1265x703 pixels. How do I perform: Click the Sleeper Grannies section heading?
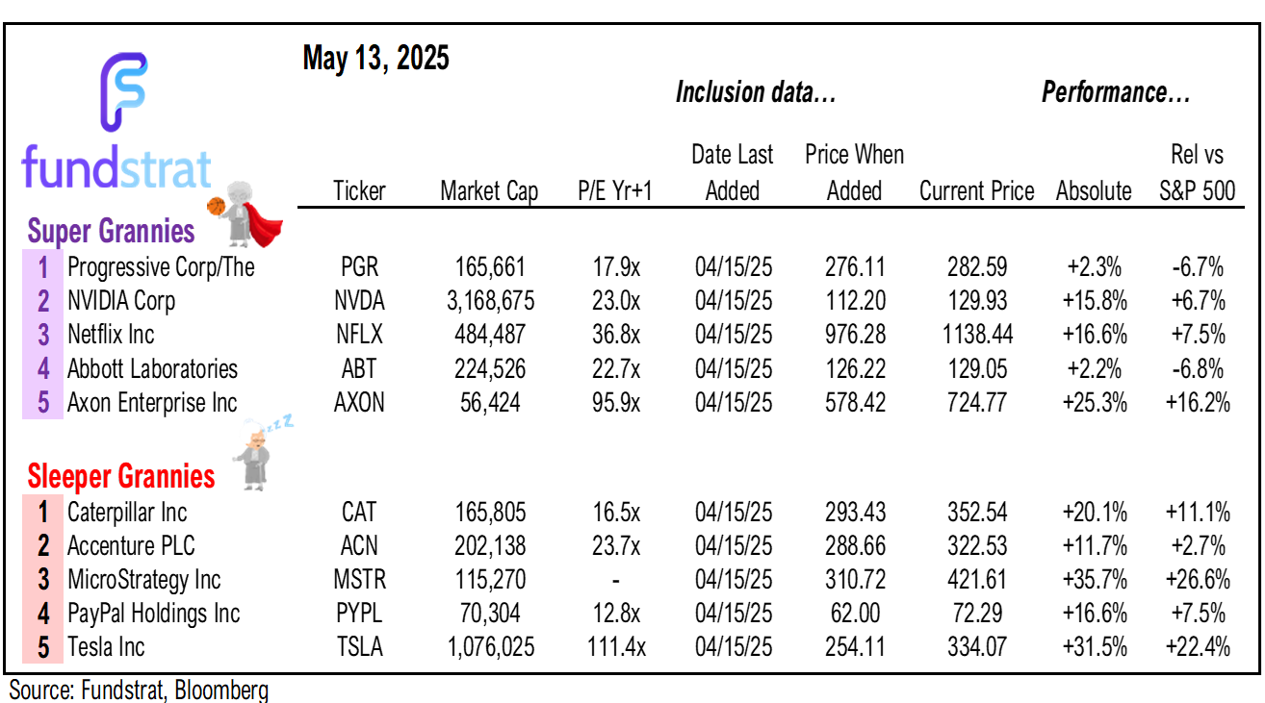coord(120,476)
